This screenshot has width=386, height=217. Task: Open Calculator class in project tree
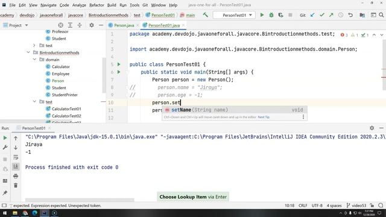[x=60, y=67]
